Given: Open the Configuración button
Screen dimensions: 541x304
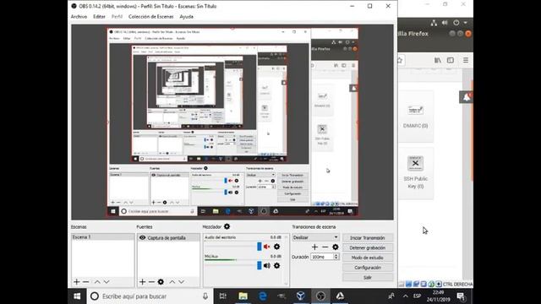Looking at the screenshot, I should click(x=368, y=268).
